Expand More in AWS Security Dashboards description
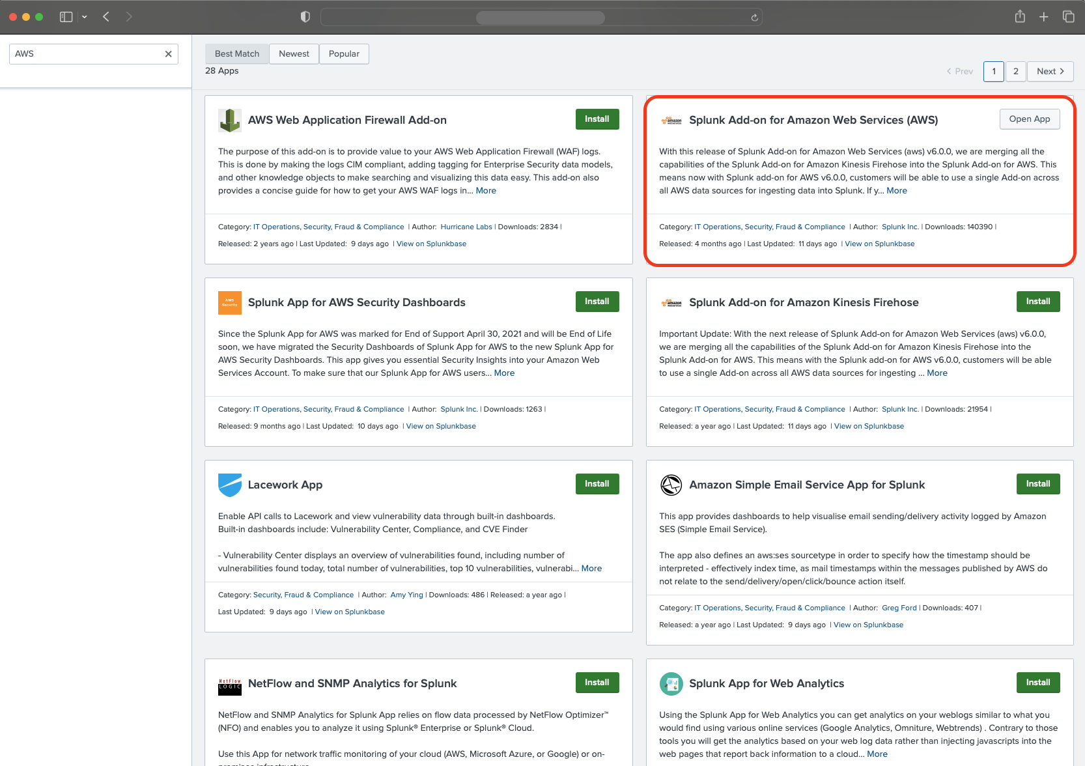 pos(504,373)
